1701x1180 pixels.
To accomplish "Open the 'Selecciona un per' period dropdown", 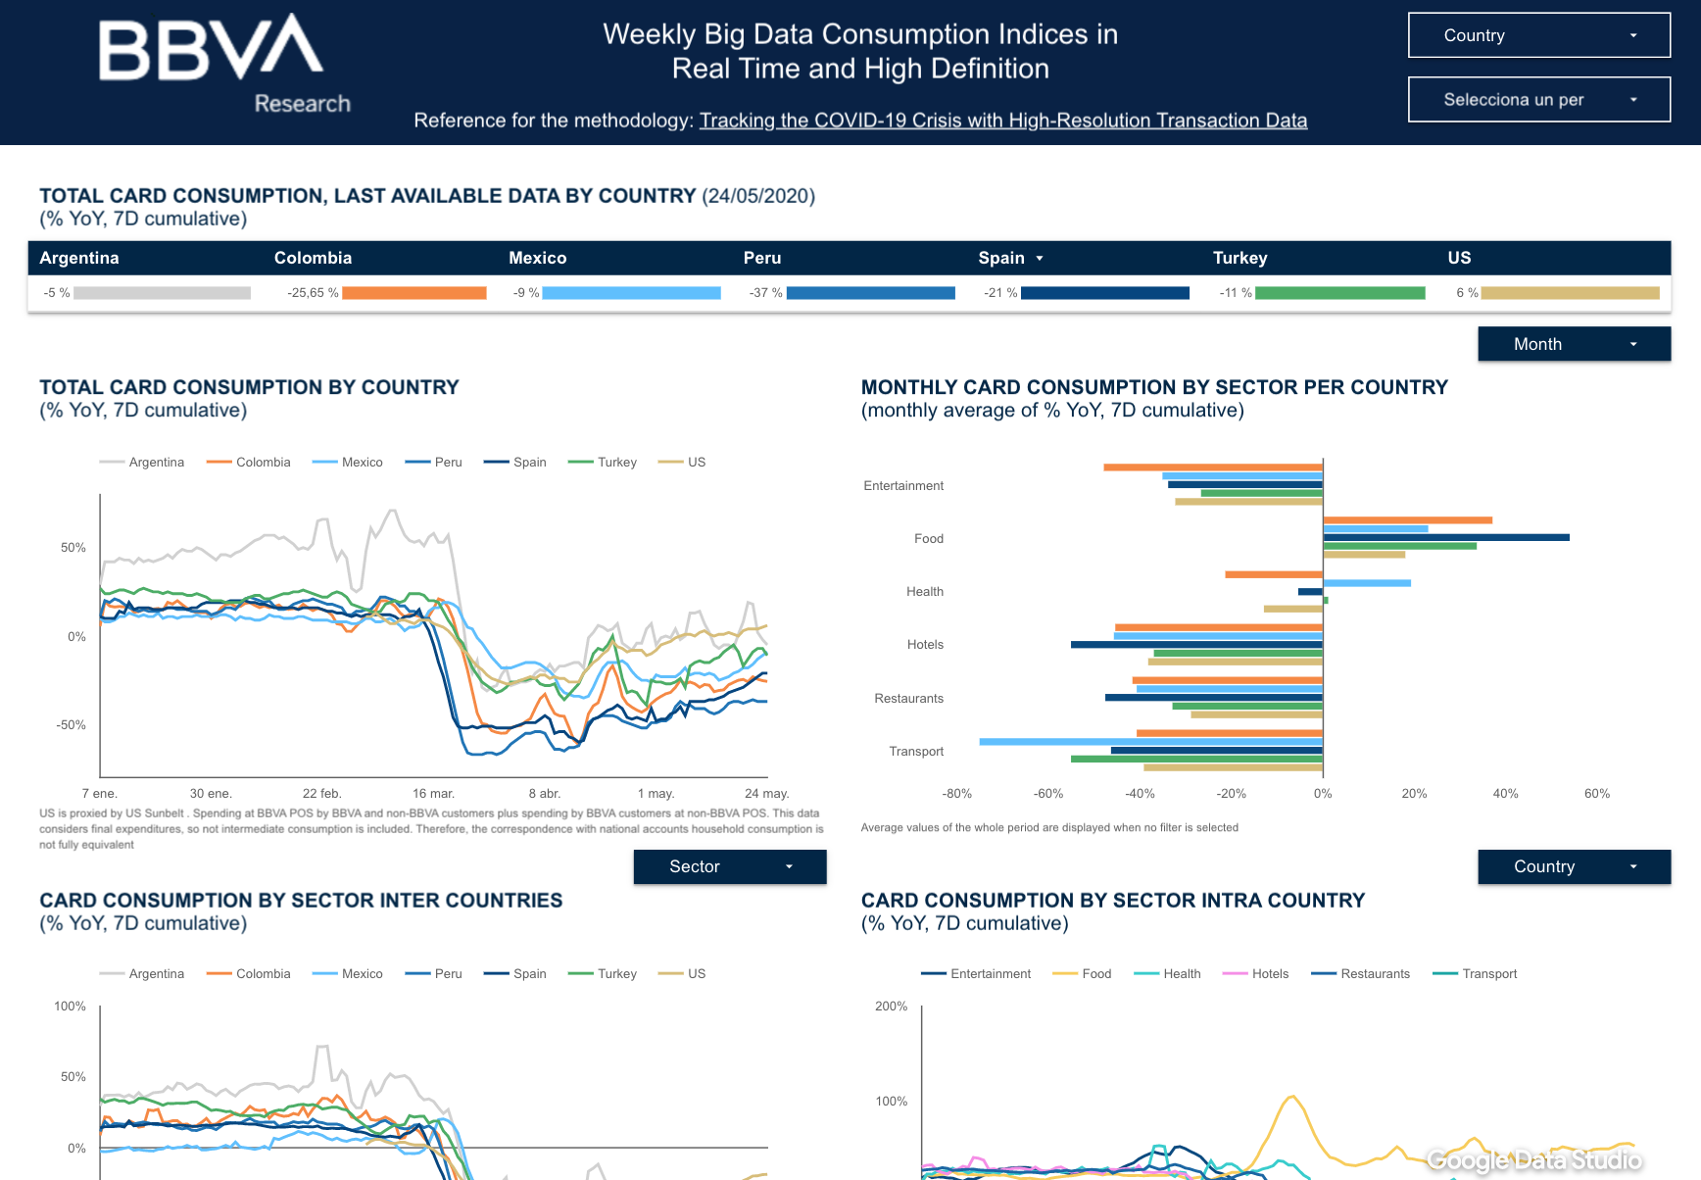I will pyautogui.click(x=1538, y=99).
